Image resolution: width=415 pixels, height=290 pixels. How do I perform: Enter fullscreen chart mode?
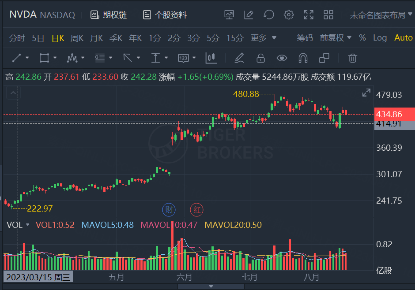[x=309, y=15]
